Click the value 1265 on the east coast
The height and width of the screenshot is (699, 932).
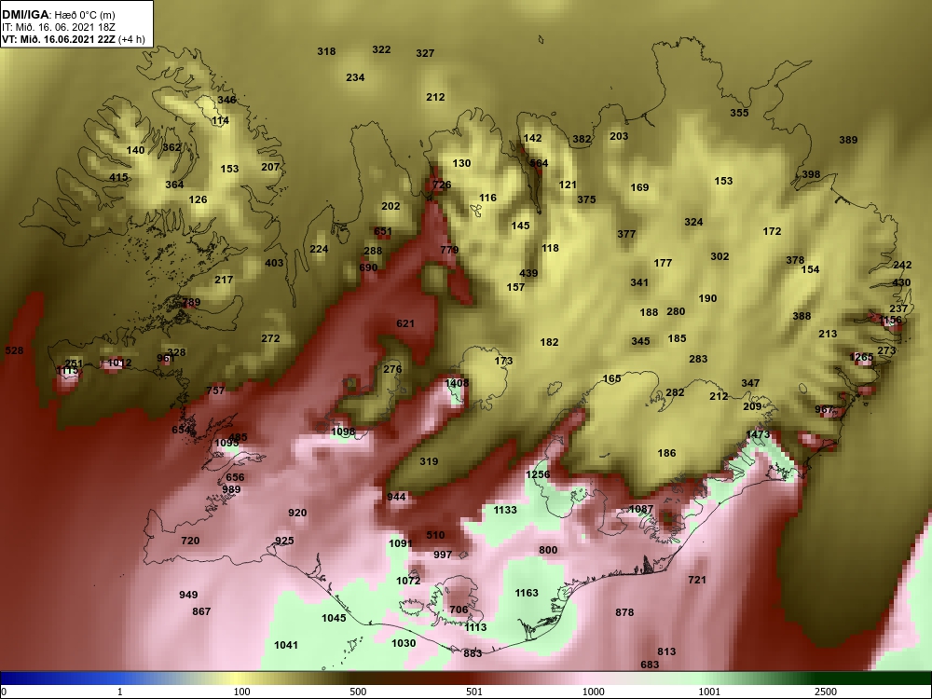862,357
